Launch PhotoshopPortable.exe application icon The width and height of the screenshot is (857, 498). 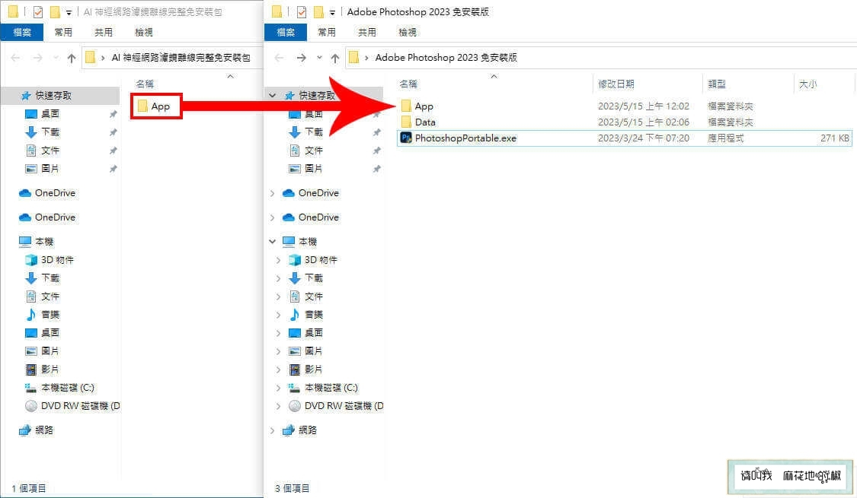[x=406, y=138]
